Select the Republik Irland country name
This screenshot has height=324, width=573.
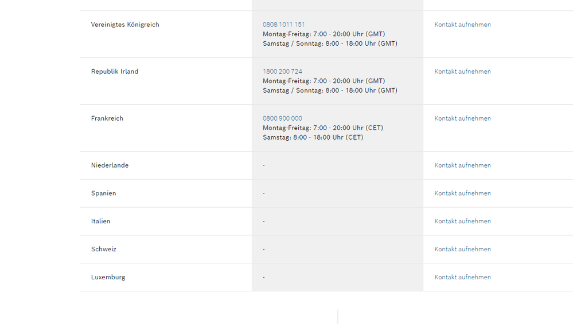(115, 72)
